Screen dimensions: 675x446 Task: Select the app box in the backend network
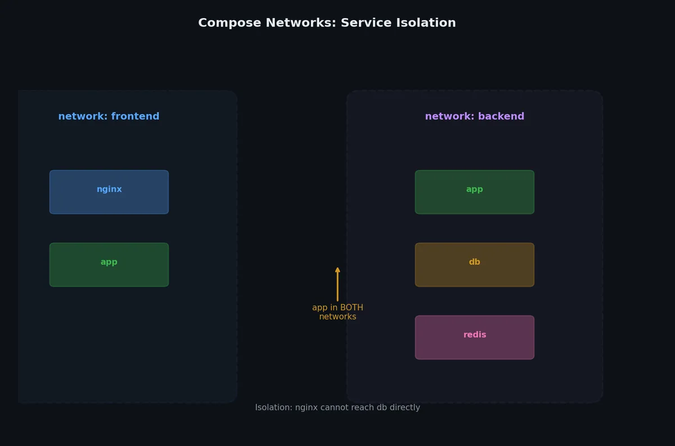point(475,192)
